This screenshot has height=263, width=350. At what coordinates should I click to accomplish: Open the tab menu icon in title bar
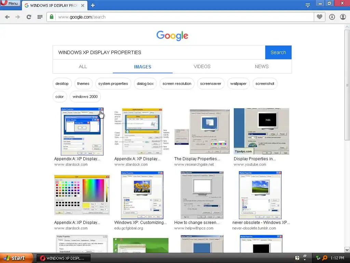click(308, 5)
